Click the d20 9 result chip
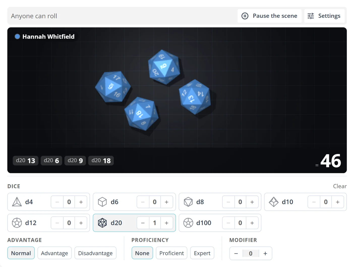The width and height of the screenshot is (353, 267). (x=75, y=161)
